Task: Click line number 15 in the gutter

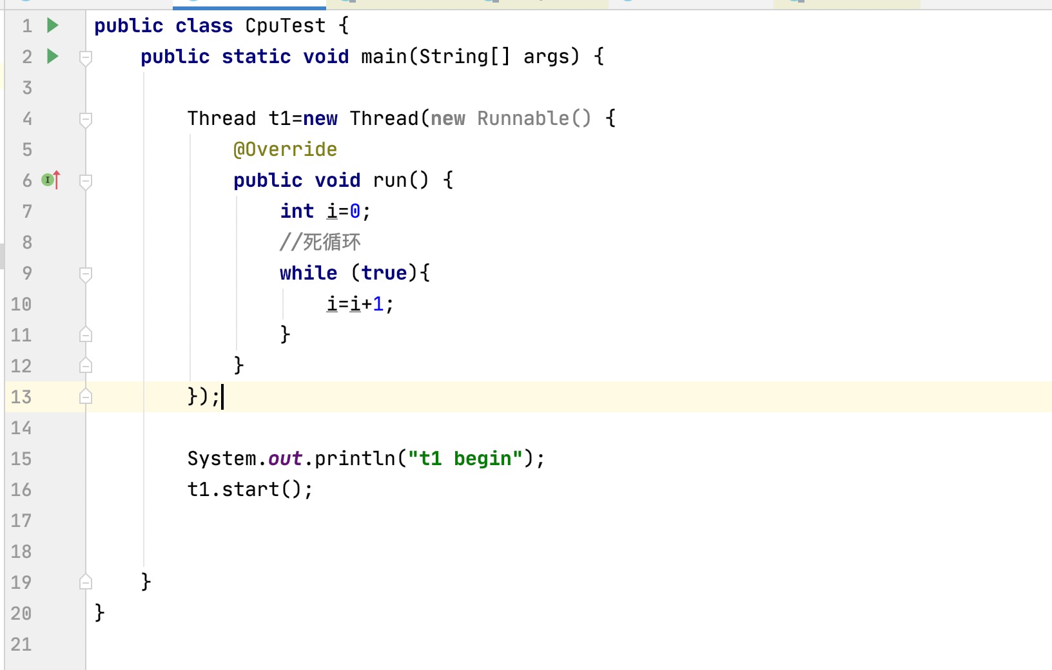Action: coord(21,459)
